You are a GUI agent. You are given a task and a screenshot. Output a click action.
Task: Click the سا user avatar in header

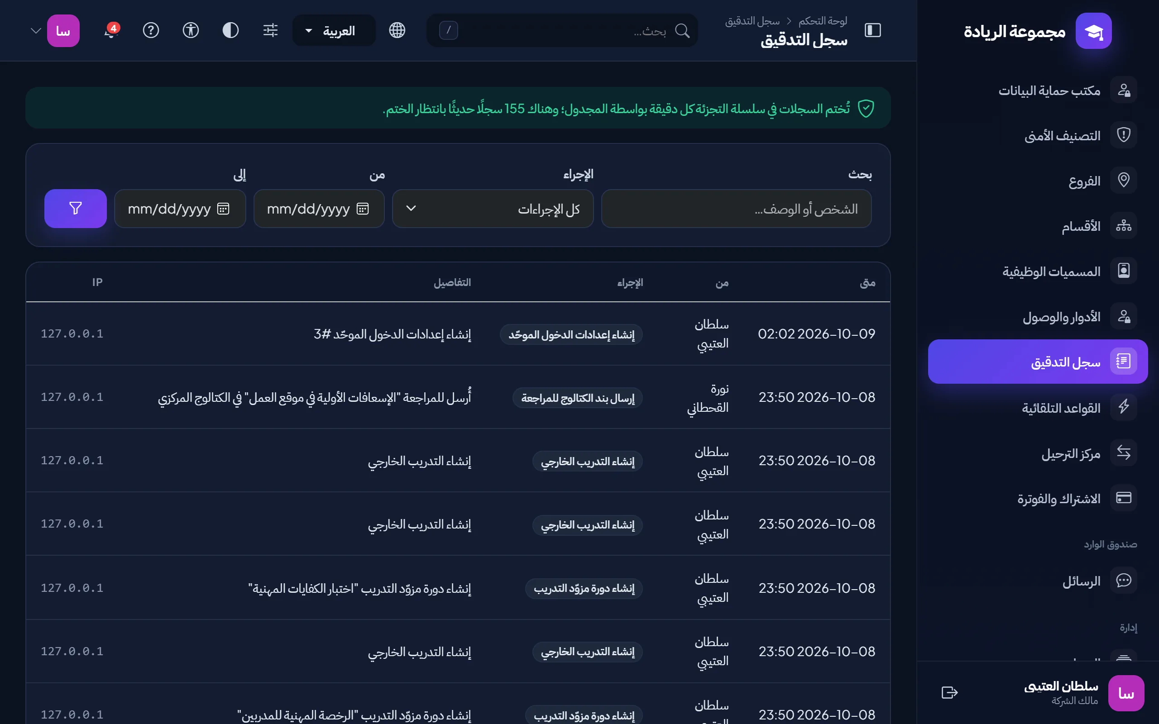[x=63, y=31]
